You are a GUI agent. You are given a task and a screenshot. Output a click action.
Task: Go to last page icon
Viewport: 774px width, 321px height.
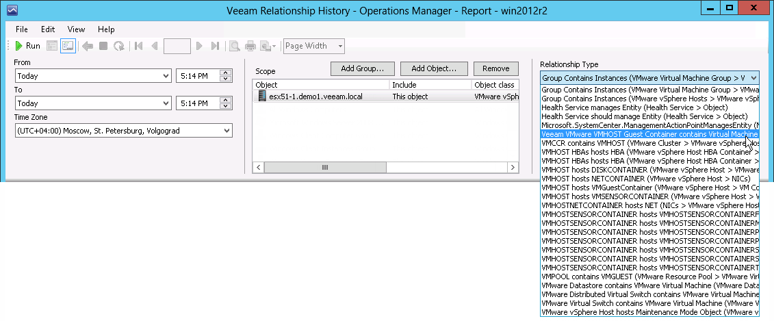pos(215,46)
